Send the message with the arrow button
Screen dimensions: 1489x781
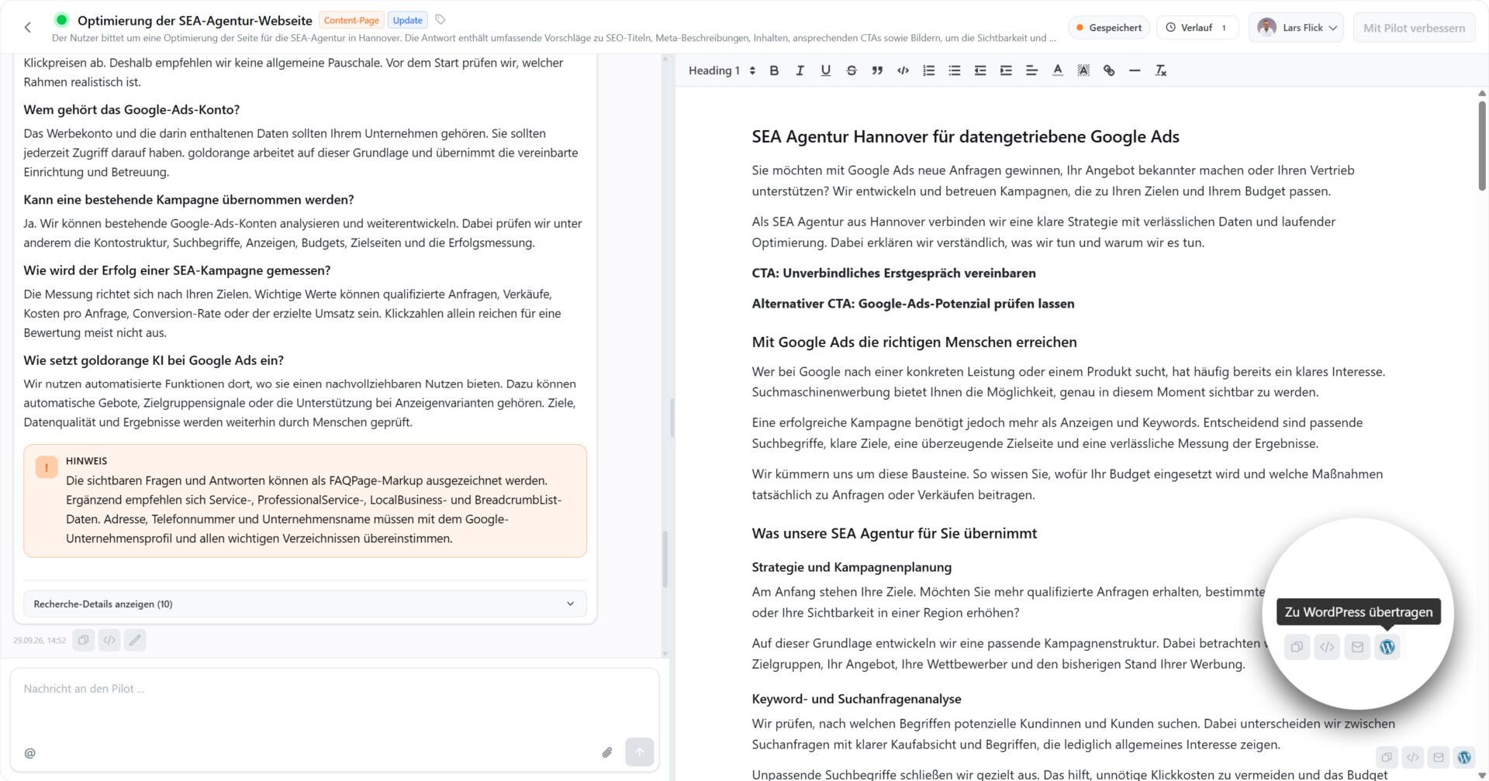pyautogui.click(x=640, y=752)
